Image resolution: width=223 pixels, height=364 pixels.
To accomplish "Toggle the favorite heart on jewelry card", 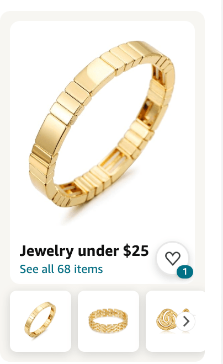I will click(173, 258).
